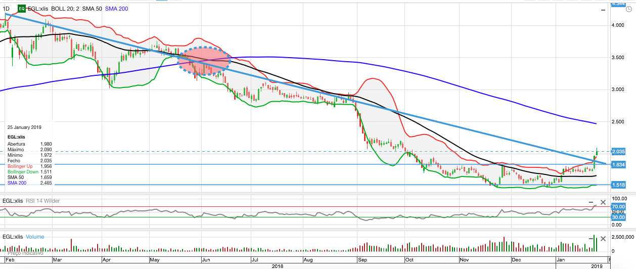The height and width of the screenshot is (269, 636).
Task: Click the Abertura 1.980 row
Action: (31, 144)
